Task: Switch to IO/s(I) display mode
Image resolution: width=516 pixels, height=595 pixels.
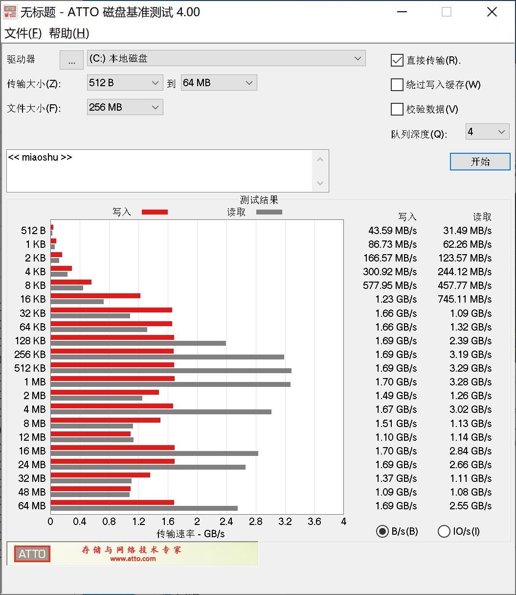Action: (x=444, y=531)
